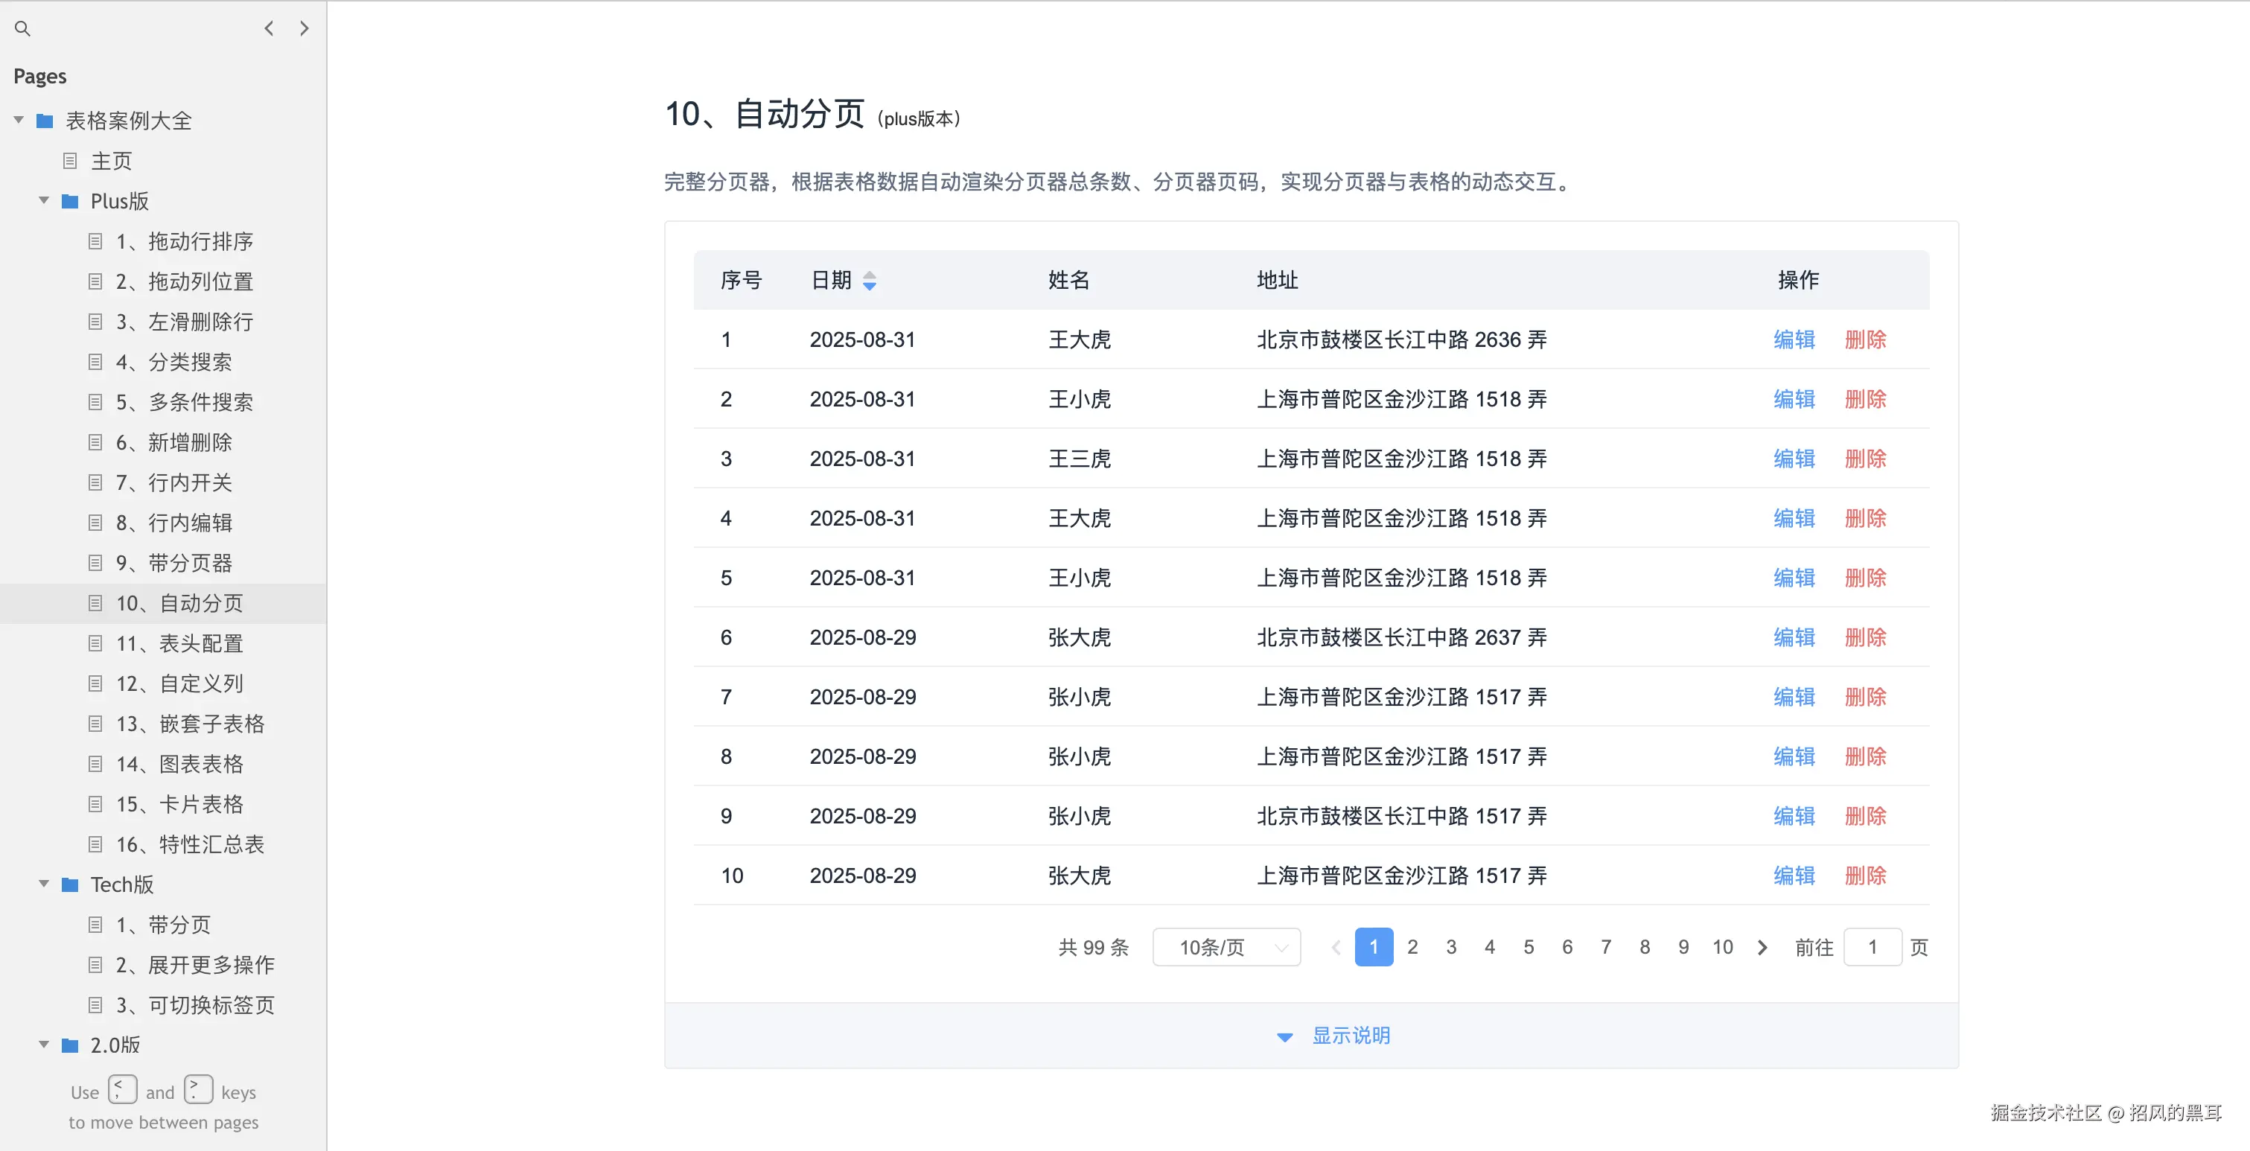Collapse the Plus版 folder tree
Screen dimensions: 2250x1151
44,201
